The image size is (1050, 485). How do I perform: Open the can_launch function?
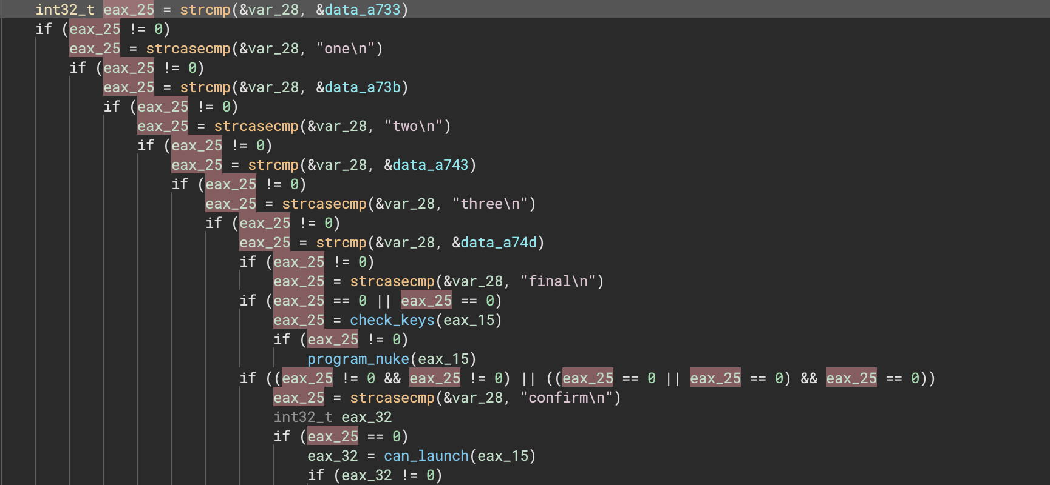[426, 456]
